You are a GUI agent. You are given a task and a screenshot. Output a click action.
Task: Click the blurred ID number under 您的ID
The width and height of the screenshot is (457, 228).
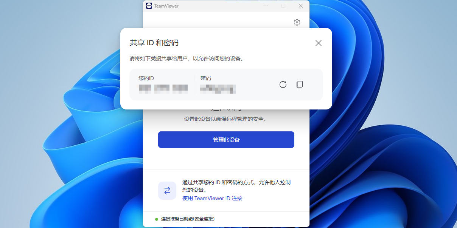(163, 89)
